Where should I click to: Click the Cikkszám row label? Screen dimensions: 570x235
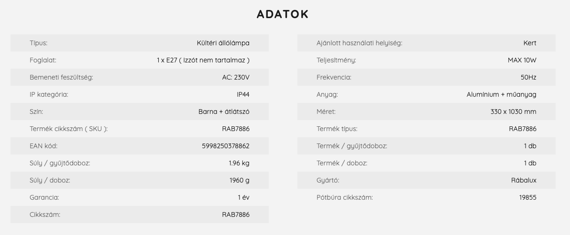tap(45, 215)
